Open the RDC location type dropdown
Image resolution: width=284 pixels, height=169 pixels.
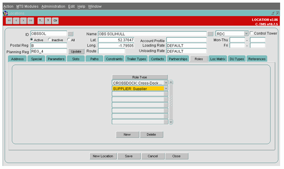tap(246, 34)
